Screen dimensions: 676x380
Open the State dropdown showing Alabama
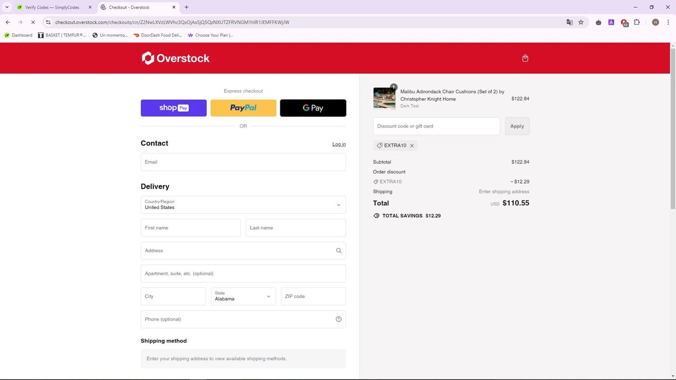(243, 296)
